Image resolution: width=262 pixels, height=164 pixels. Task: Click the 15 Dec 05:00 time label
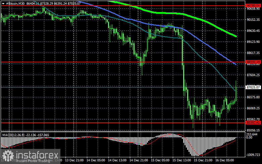[160, 160]
